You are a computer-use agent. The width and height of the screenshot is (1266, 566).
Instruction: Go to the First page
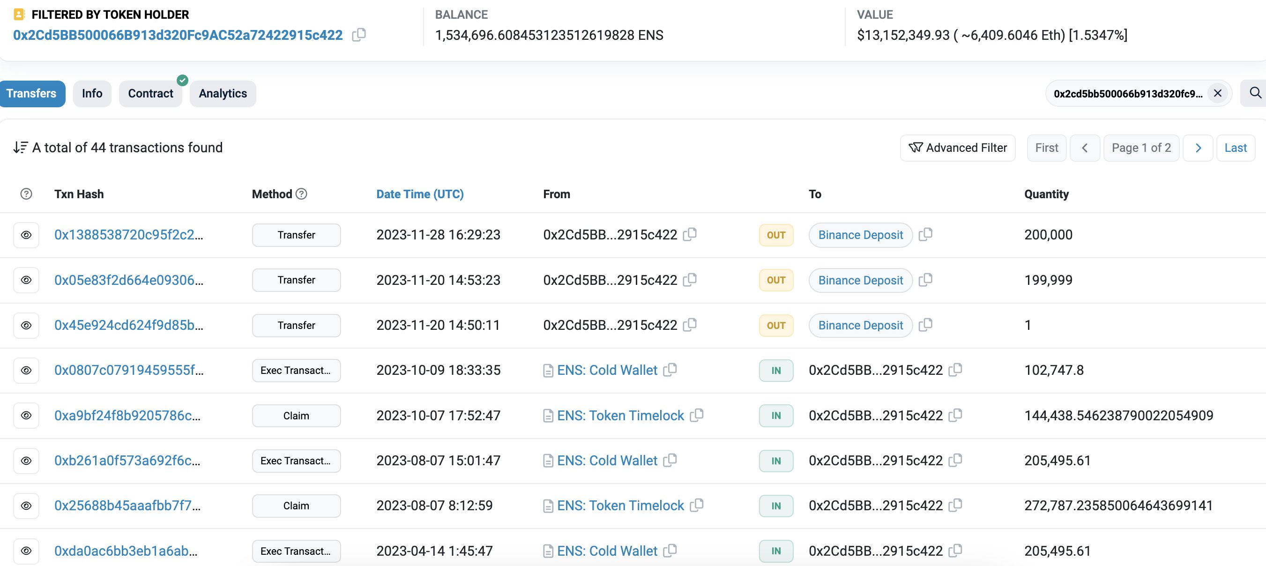click(1047, 148)
